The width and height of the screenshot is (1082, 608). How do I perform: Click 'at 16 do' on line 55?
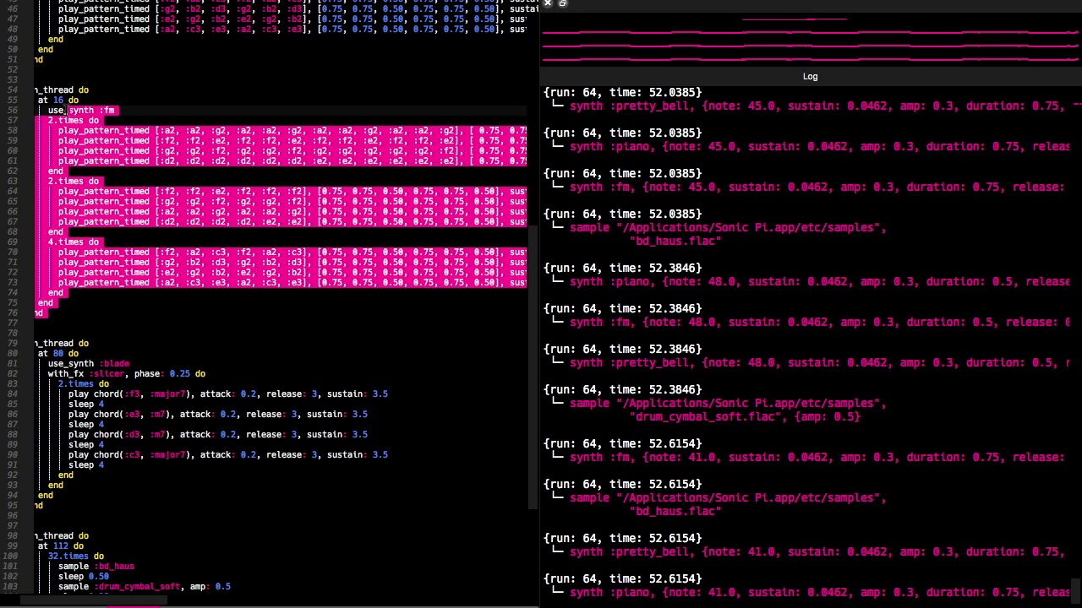tap(58, 100)
